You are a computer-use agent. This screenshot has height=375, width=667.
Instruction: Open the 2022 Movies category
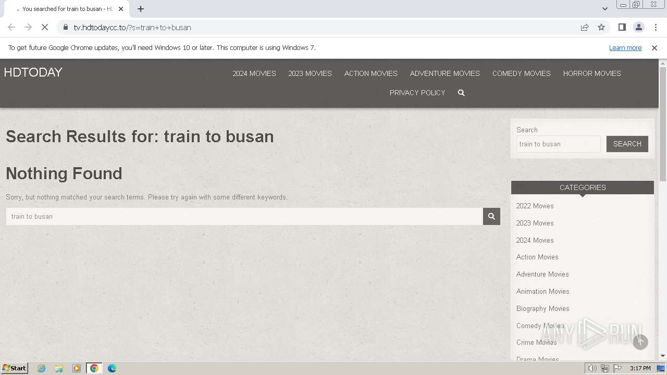(535, 206)
